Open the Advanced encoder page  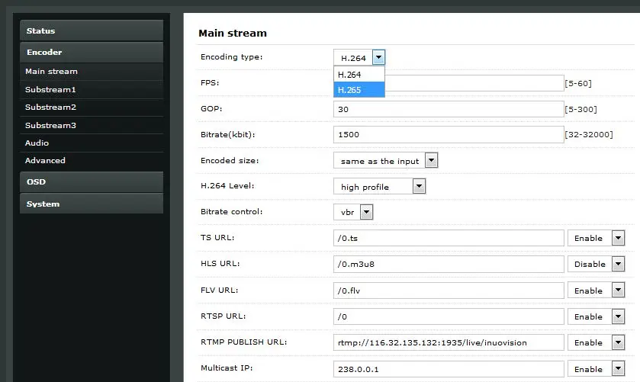tap(92, 160)
